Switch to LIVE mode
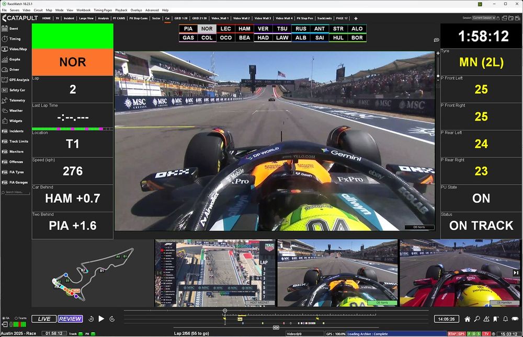This screenshot has height=337, width=523. [43, 318]
